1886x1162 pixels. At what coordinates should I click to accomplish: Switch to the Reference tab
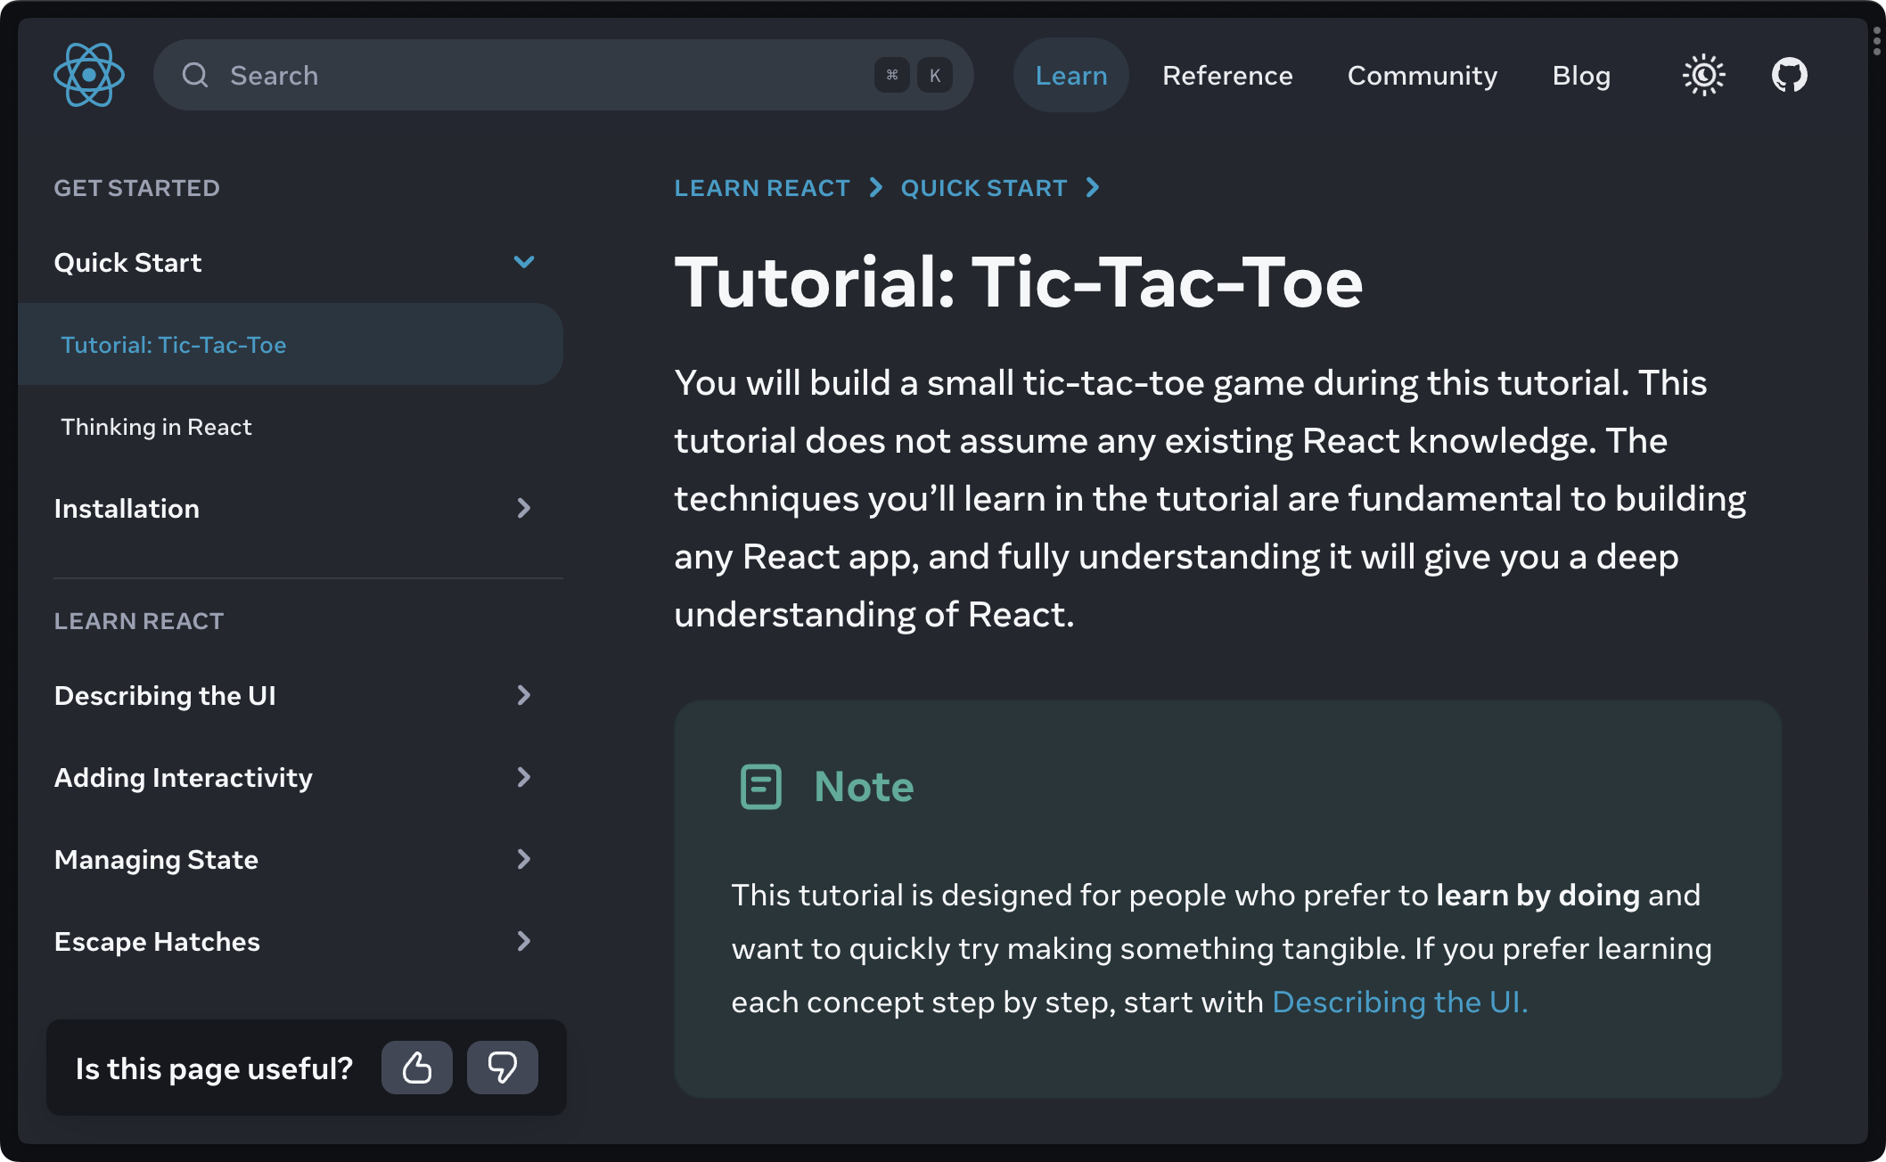(1227, 75)
